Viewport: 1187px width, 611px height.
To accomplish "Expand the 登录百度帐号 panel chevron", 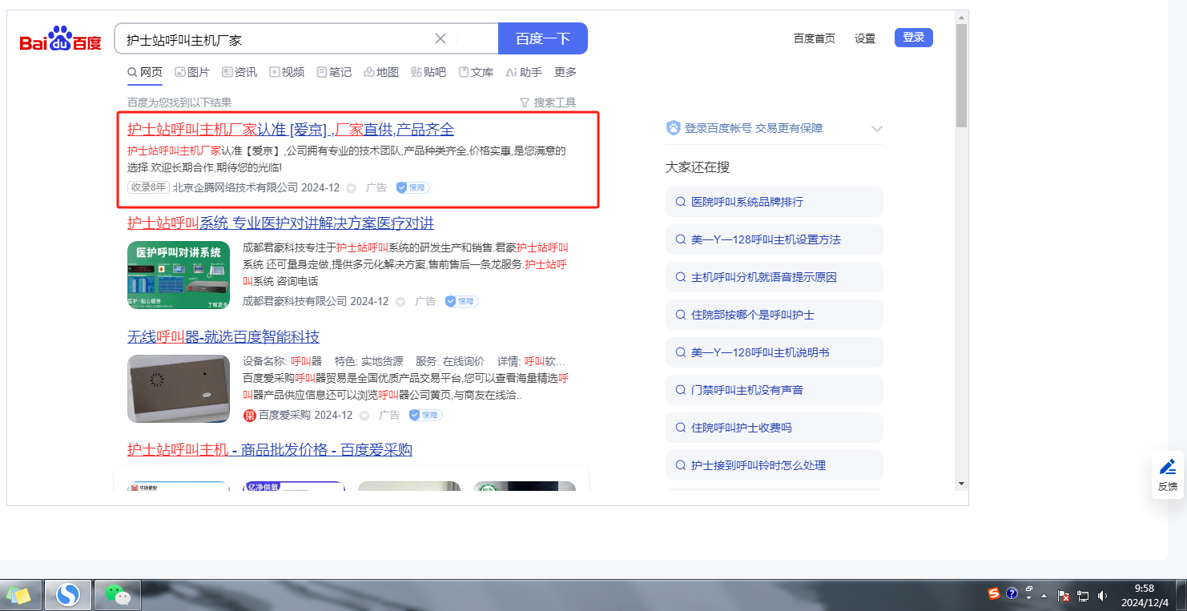I will (x=877, y=128).
